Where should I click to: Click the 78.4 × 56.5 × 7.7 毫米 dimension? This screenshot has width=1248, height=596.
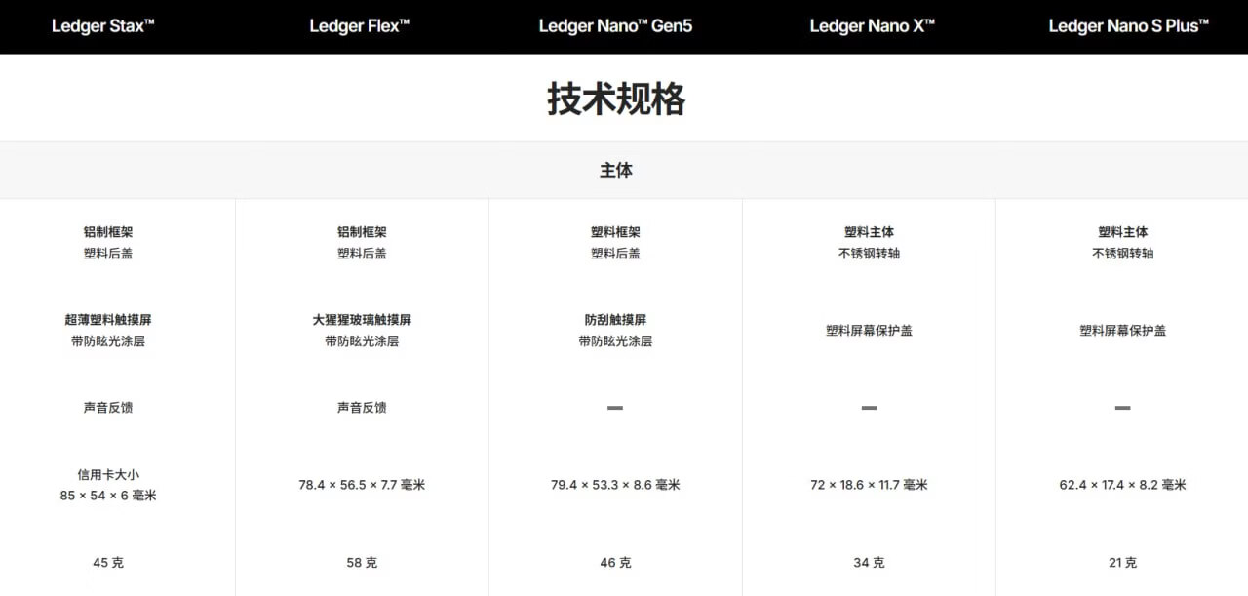tap(362, 485)
